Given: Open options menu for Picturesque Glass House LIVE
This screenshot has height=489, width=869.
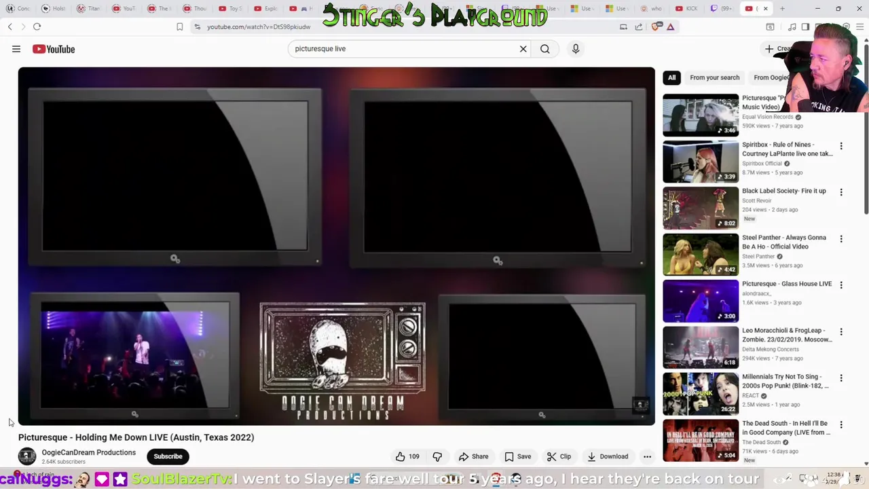Looking at the screenshot, I should coord(841,285).
